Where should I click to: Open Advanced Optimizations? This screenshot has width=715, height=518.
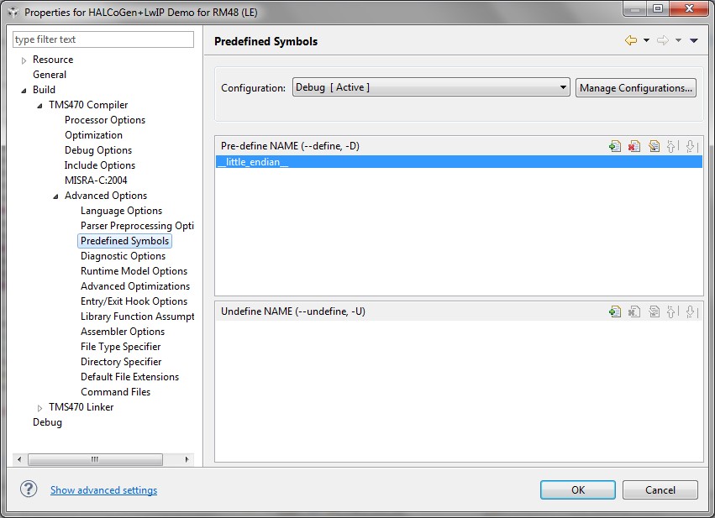pos(135,285)
